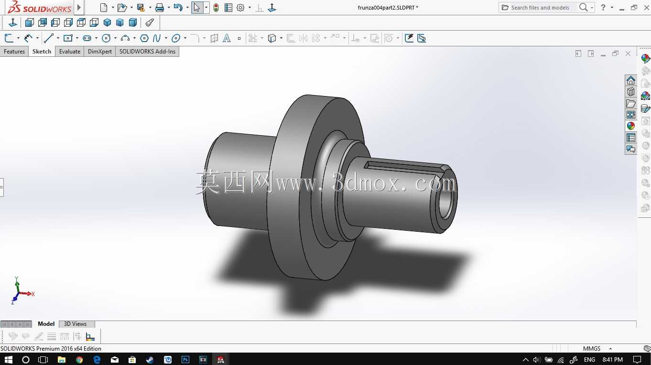Switch to the Features tab

pos(14,52)
